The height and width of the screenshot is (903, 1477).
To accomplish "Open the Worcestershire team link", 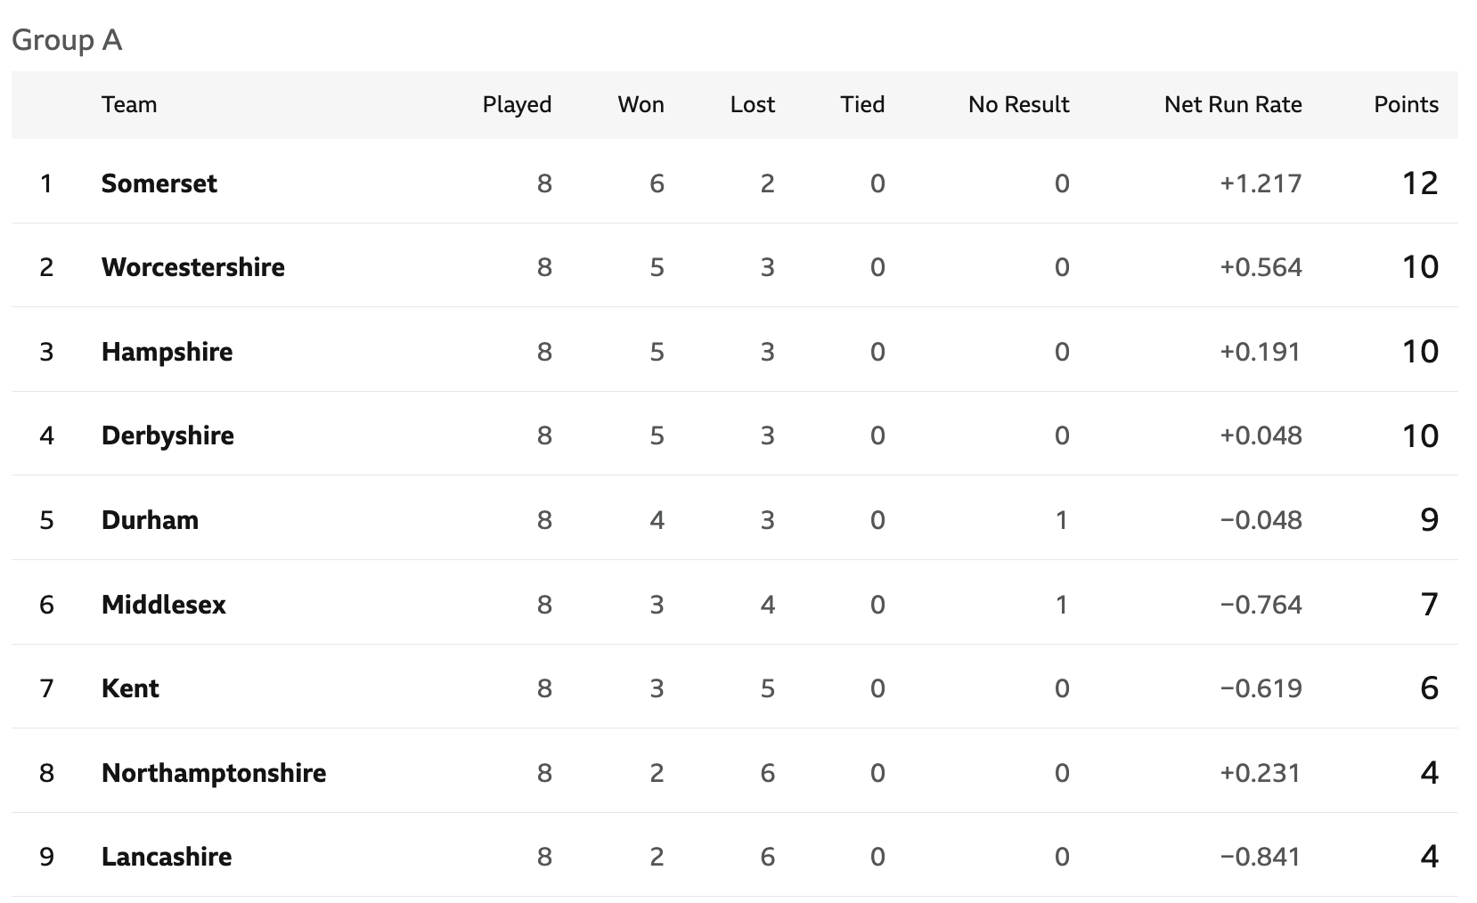I will pos(192,266).
